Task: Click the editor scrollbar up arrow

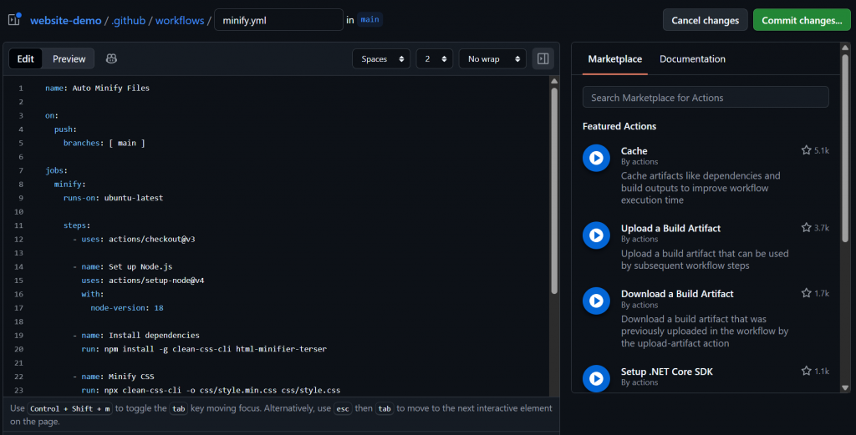Action: [554, 81]
